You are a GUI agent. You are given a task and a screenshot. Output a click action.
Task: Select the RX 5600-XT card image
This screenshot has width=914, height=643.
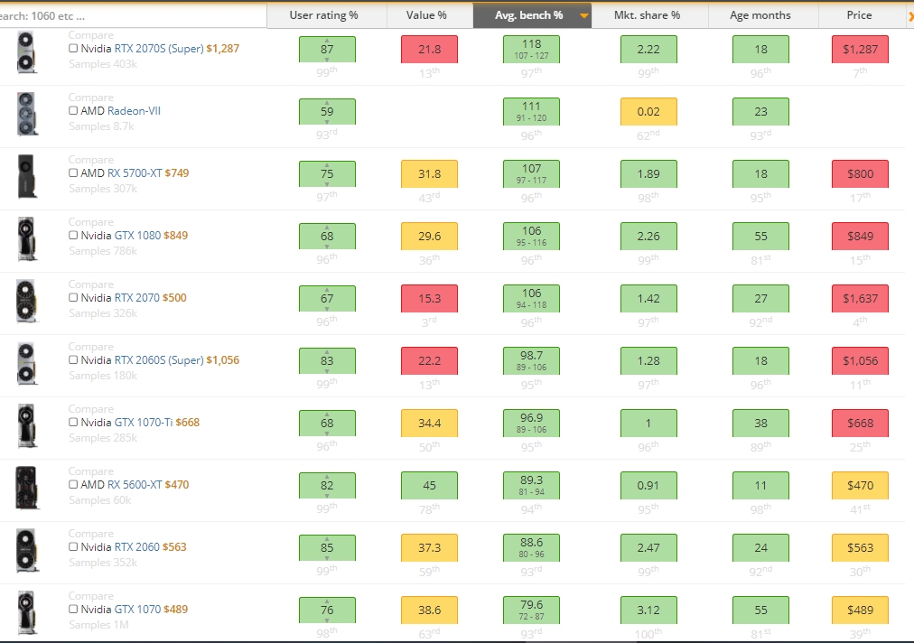[x=27, y=489]
